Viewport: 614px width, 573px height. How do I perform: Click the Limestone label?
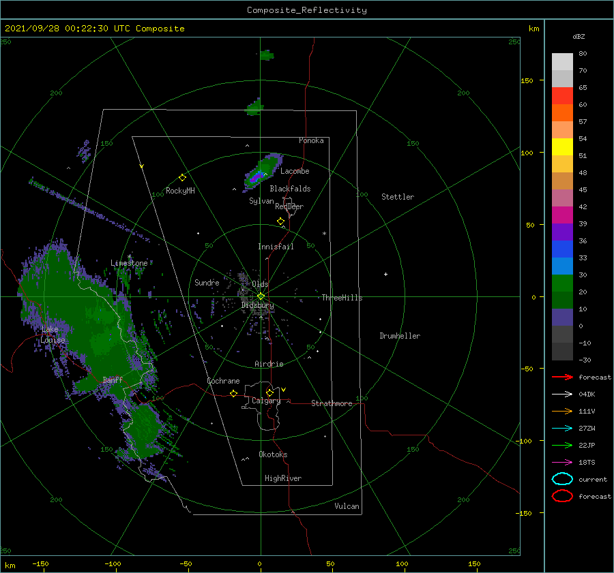(x=129, y=263)
